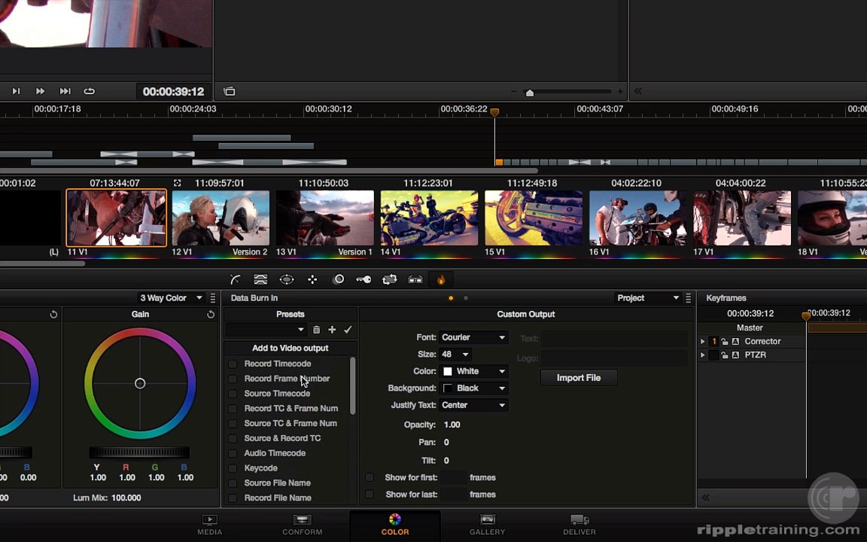The width and height of the screenshot is (867, 542).
Task: Open color wheels panel options menu
Action: coord(213,298)
